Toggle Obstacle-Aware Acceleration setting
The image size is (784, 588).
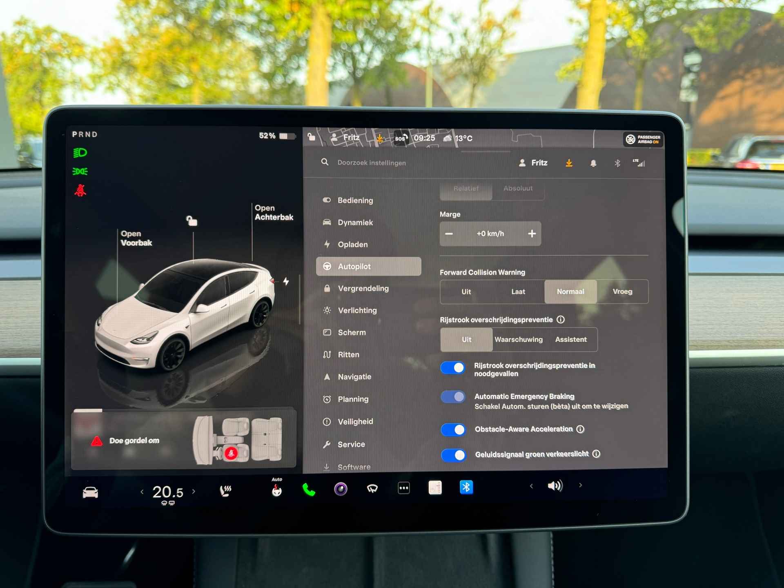(453, 430)
